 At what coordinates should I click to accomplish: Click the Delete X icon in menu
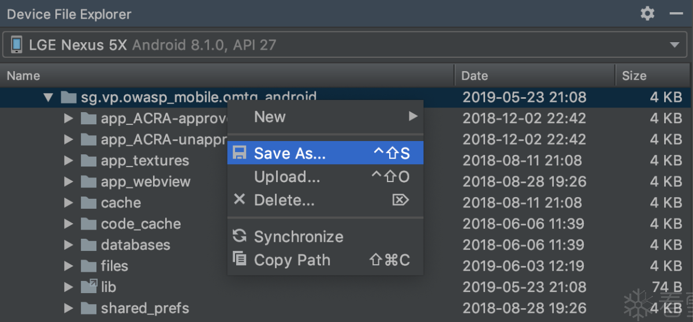pos(239,199)
